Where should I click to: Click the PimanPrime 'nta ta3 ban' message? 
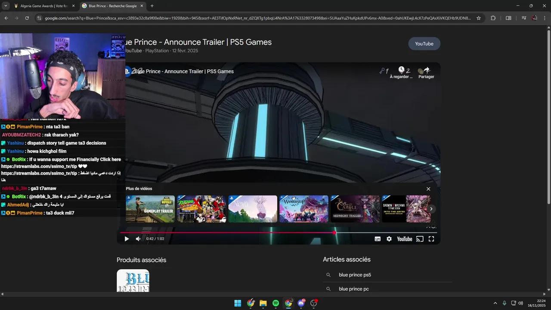[x=35, y=127]
